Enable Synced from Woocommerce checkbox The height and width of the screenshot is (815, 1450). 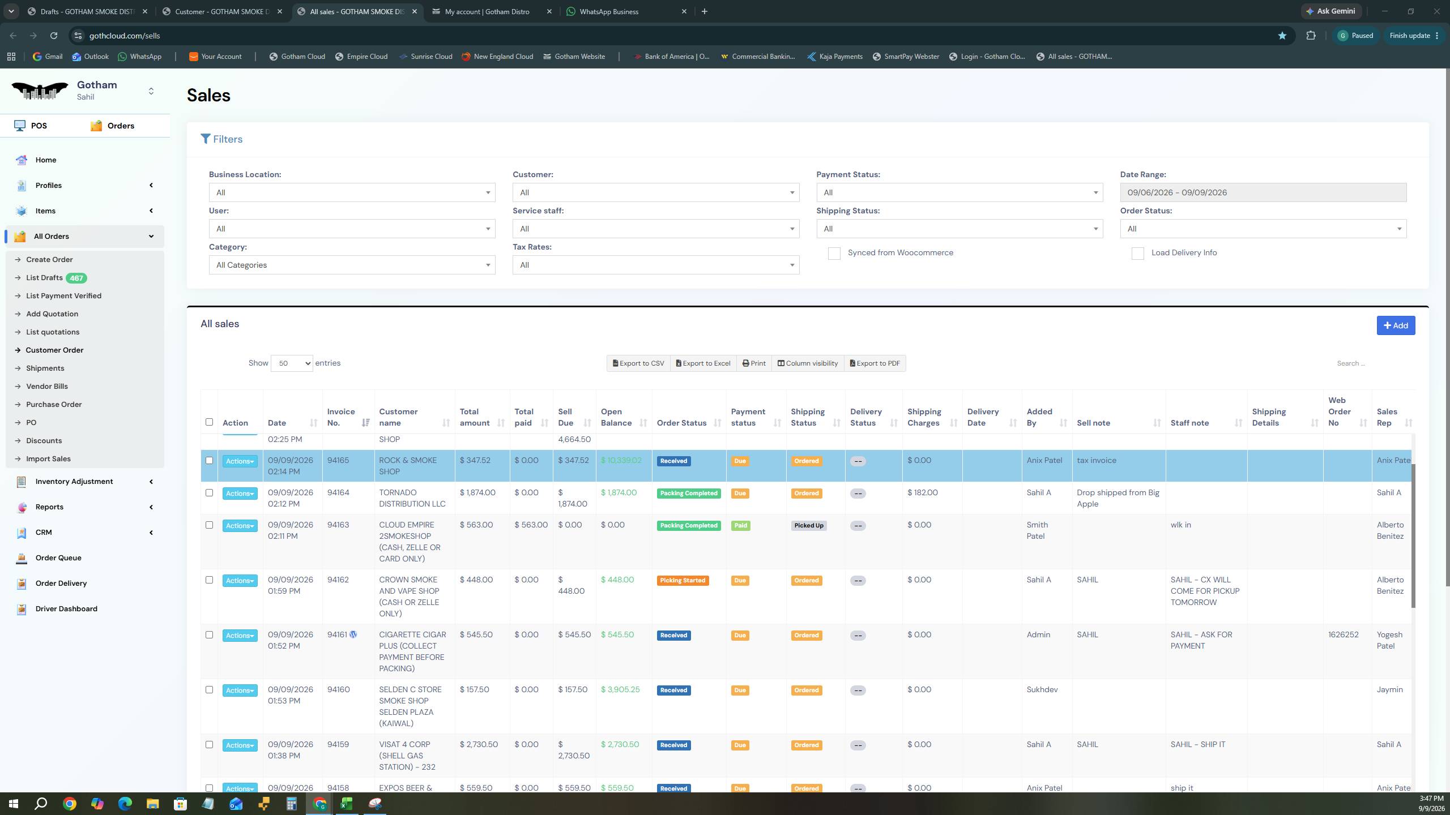click(834, 254)
